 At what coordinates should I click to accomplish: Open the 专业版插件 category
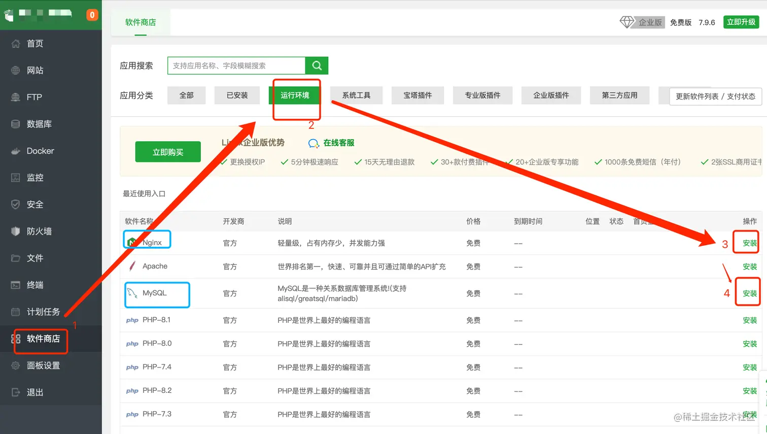[482, 95]
